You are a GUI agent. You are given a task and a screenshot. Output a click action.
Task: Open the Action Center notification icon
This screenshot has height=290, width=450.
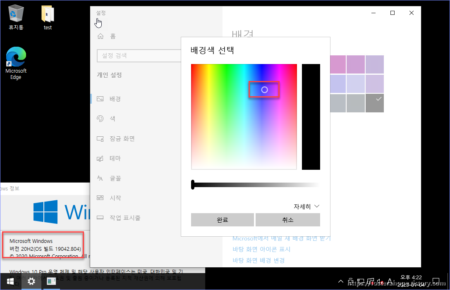(x=436, y=281)
